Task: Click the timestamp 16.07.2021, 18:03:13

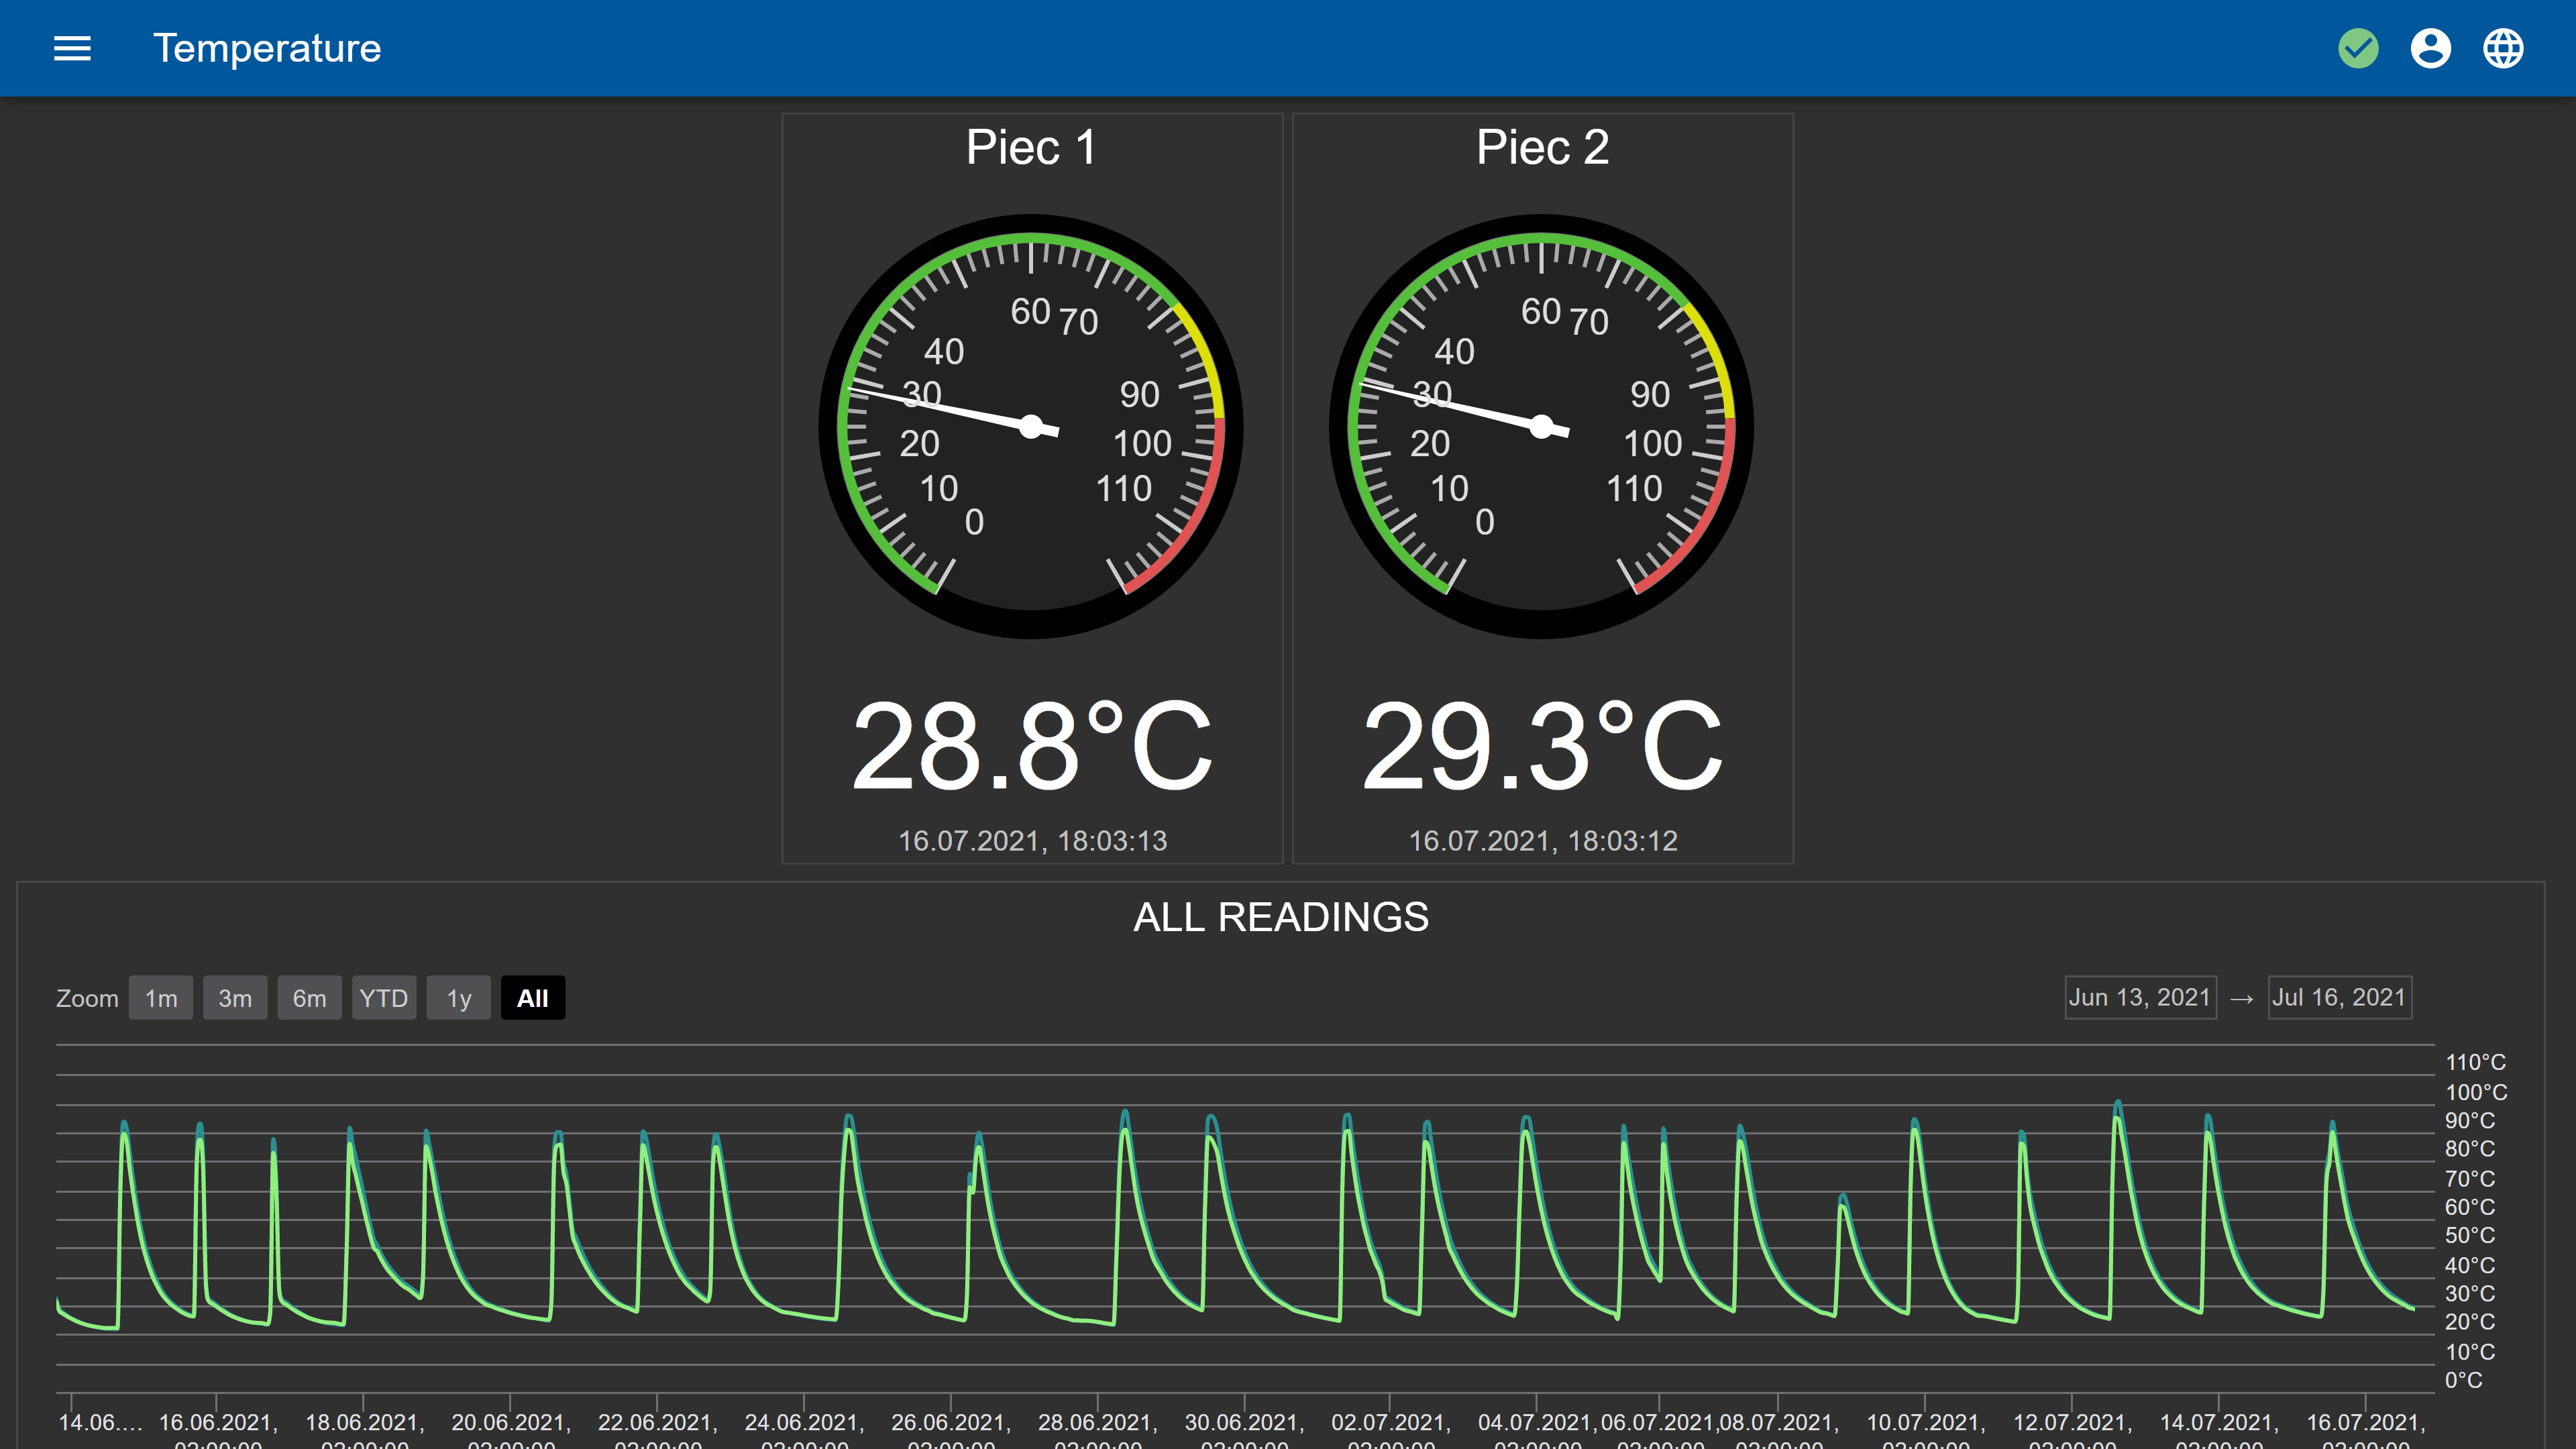Action: click(1033, 841)
